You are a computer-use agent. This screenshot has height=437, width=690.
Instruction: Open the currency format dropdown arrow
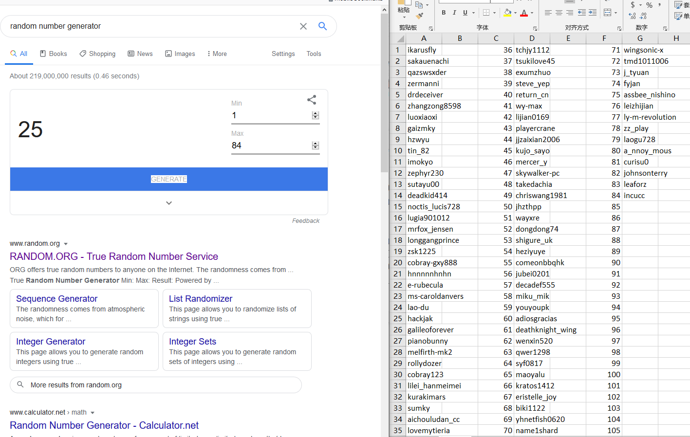click(x=640, y=5)
